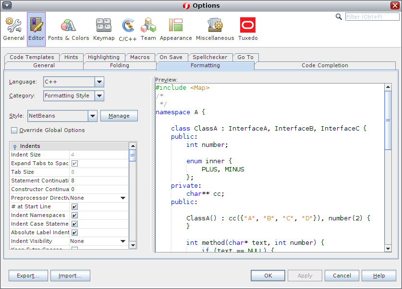Open the Keymap options category
The width and height of the screenshot is (402, 289).
click(x=104, y=29)
